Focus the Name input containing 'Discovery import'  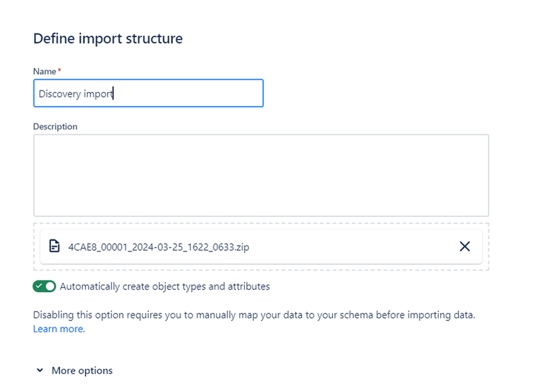click(148, 93)
